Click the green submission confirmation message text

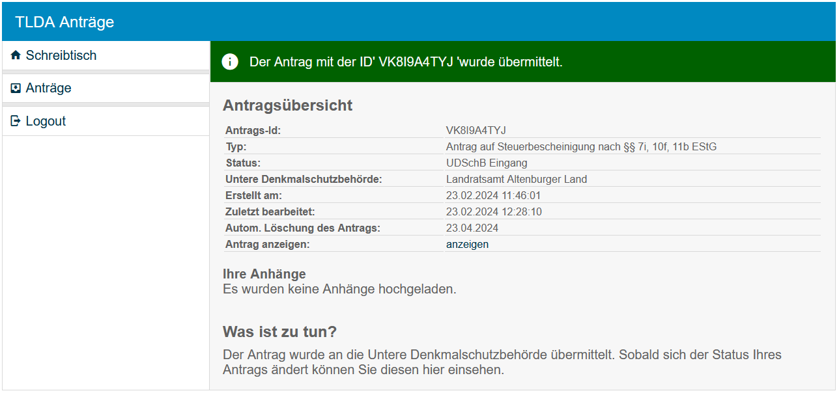(x=406, y=62)
